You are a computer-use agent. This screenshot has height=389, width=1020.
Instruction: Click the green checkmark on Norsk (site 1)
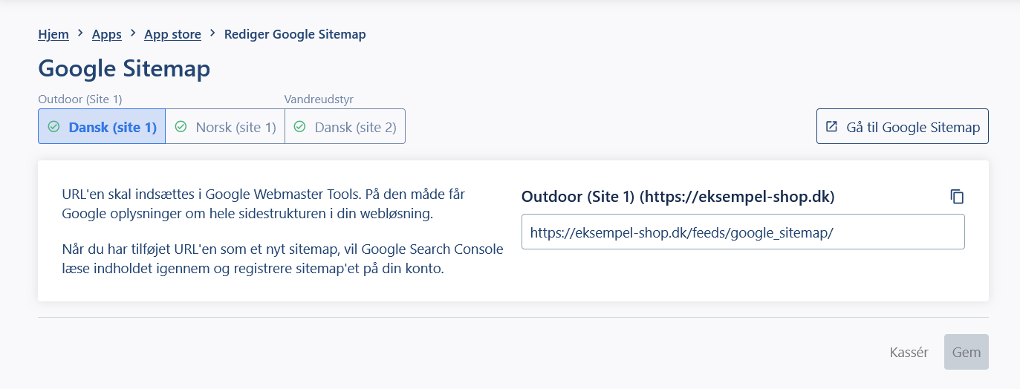[181, 127]
